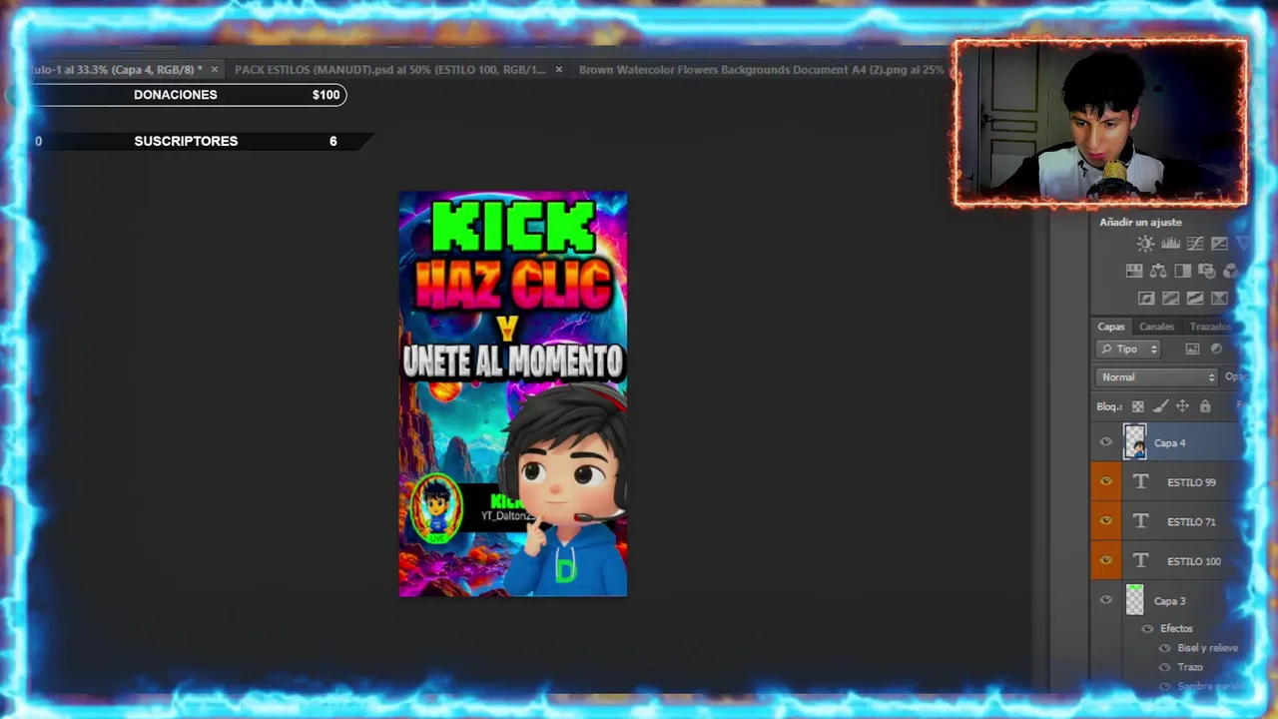Open the Tipo layer filter dropdown
Viewport: 1278px width, 719px height.
click(x=1128, y=349)
